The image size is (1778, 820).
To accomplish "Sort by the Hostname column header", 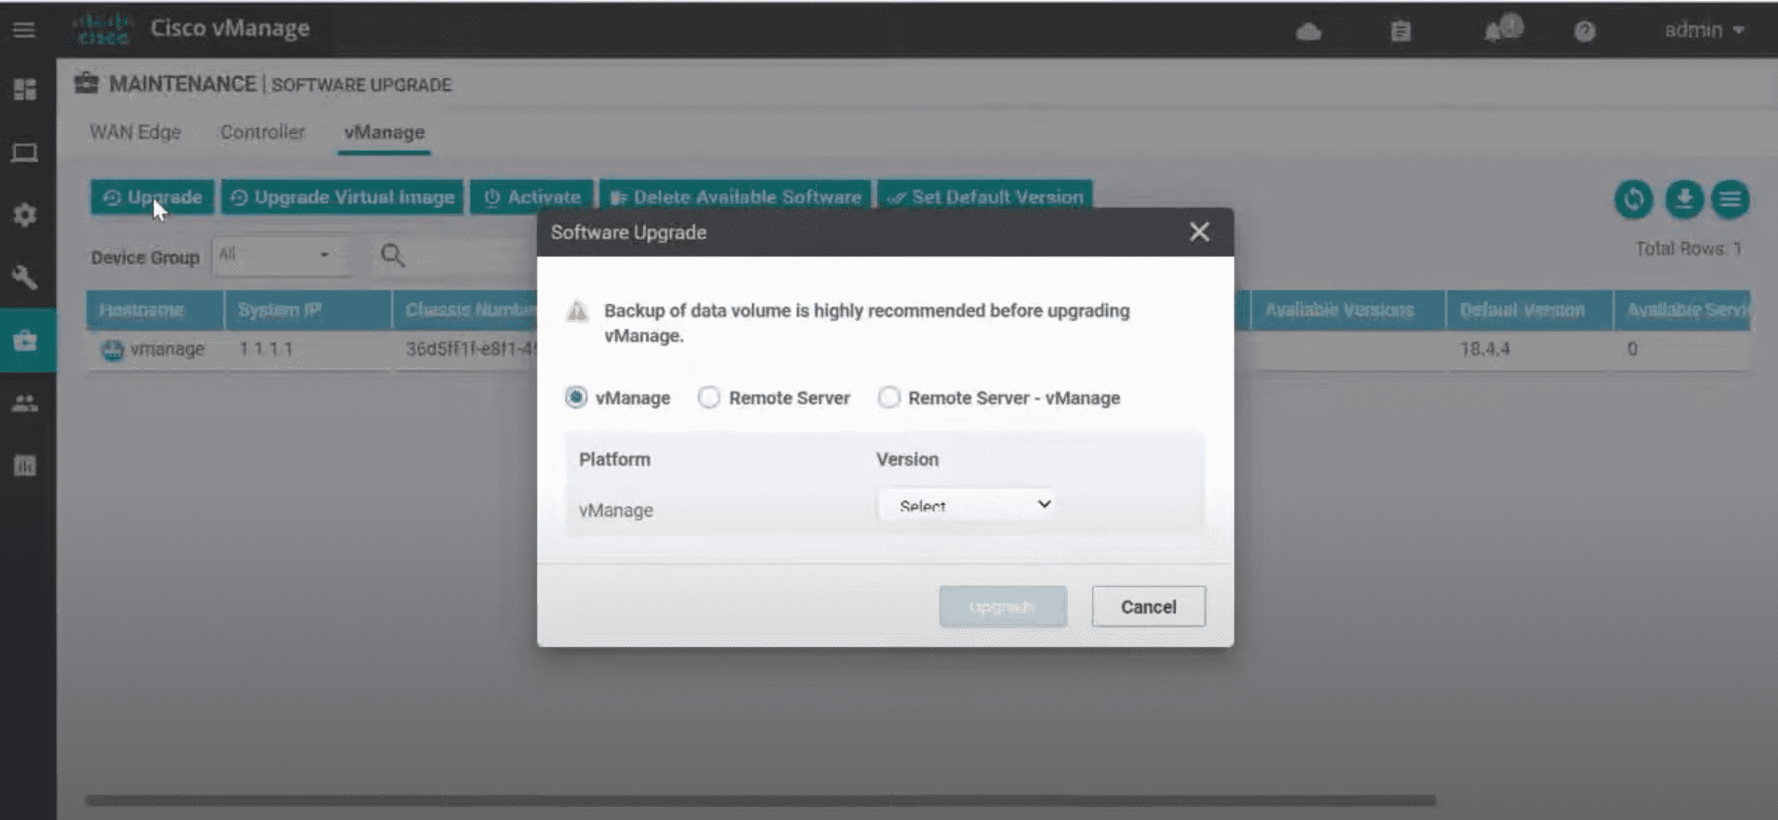I will [155, 311].
